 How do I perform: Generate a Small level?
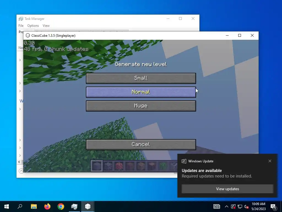tap(141, 78)
